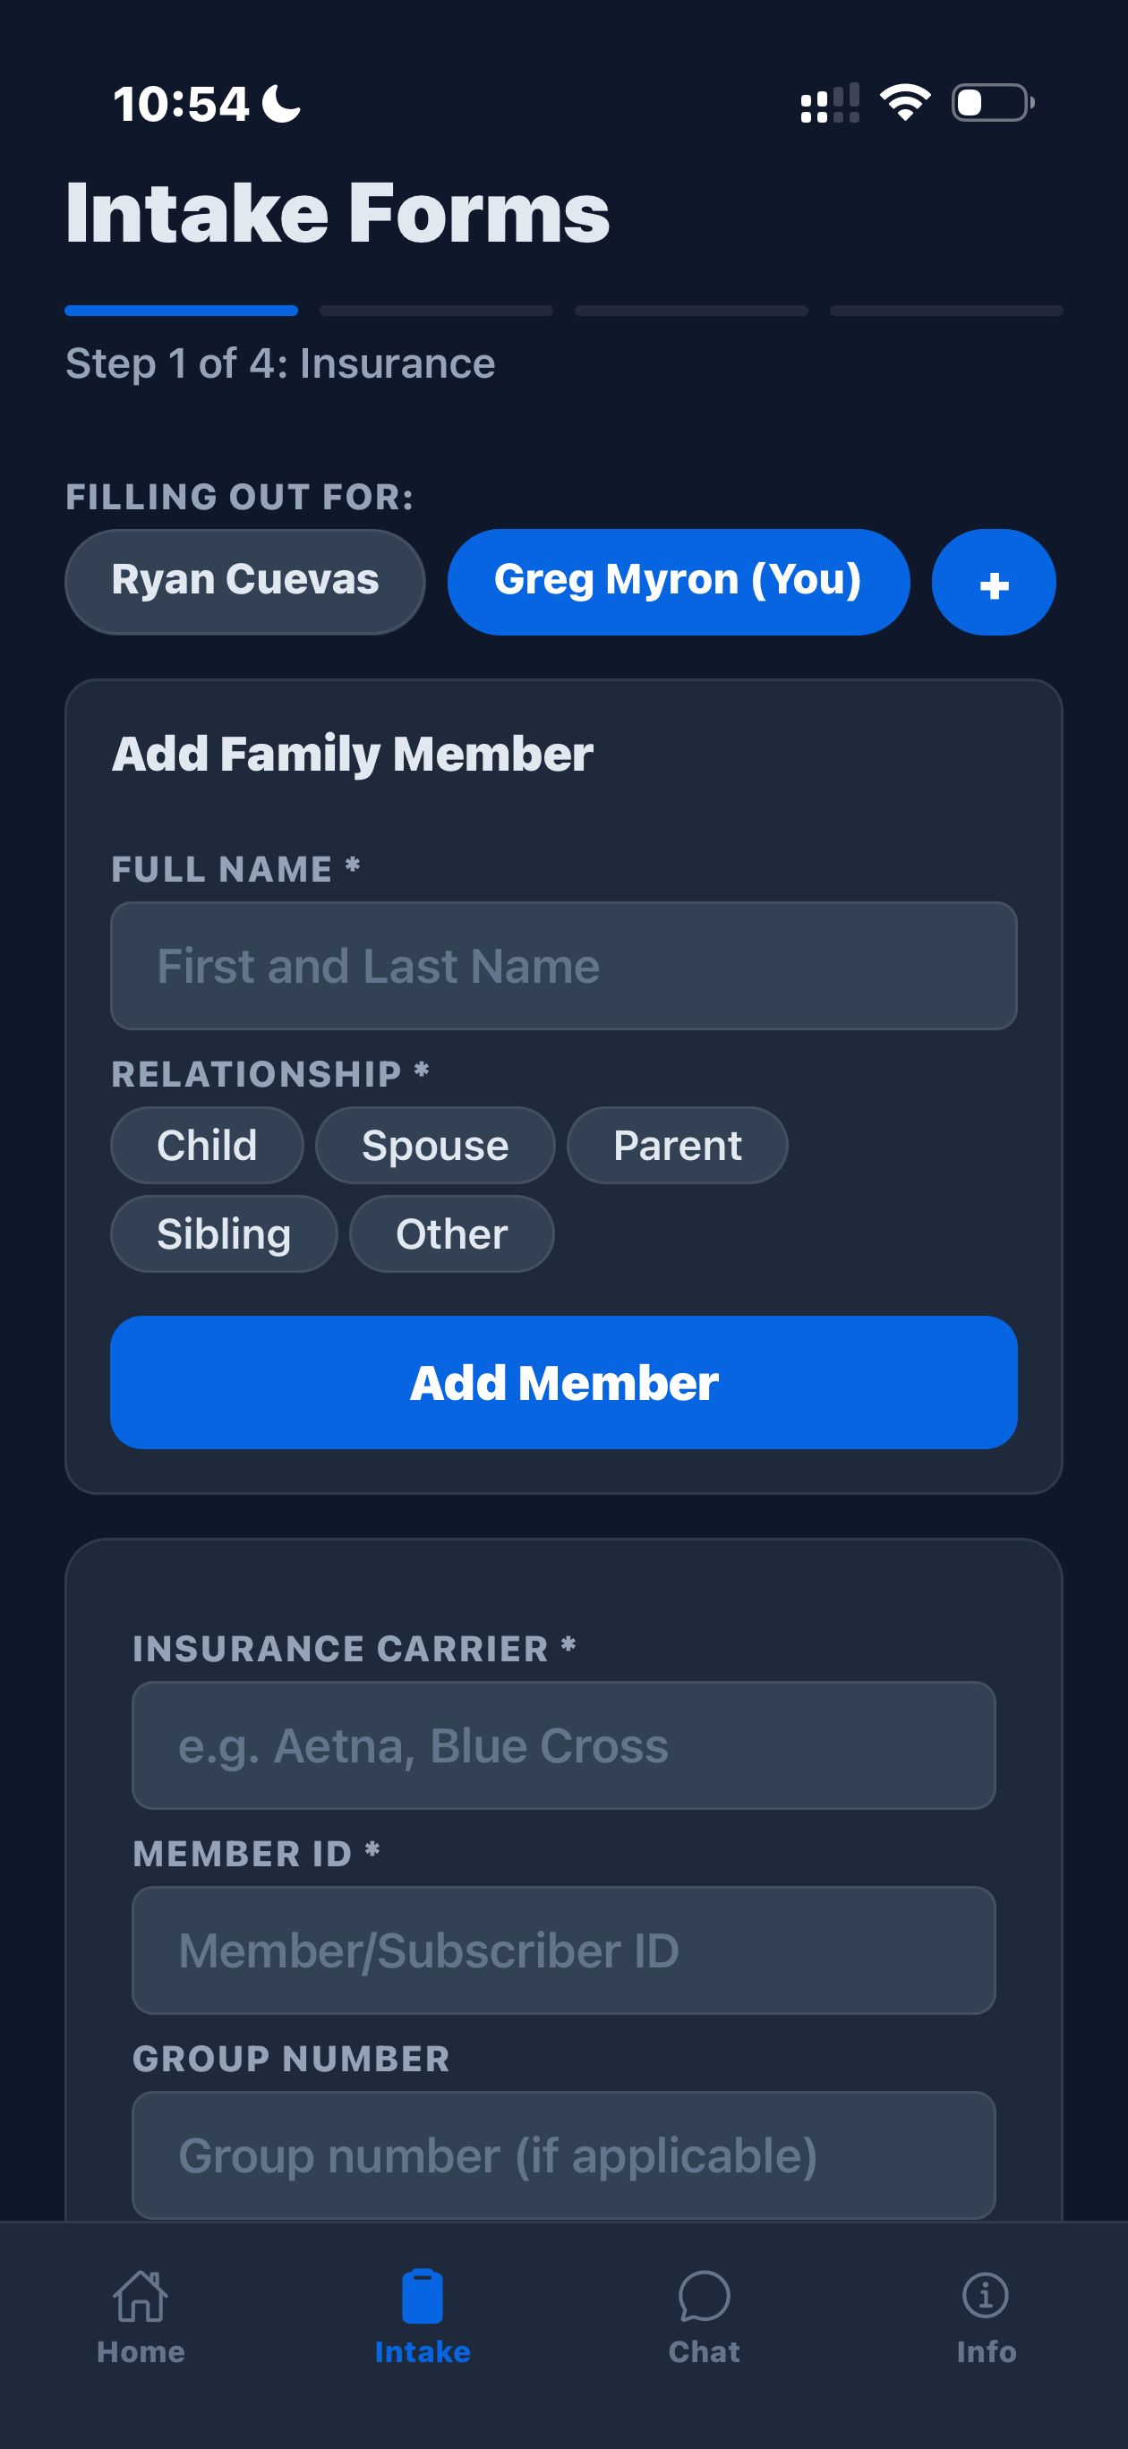Choose Sibling relationship option
This screenshot has height=2449, width=1128.
pos(223,1233)
